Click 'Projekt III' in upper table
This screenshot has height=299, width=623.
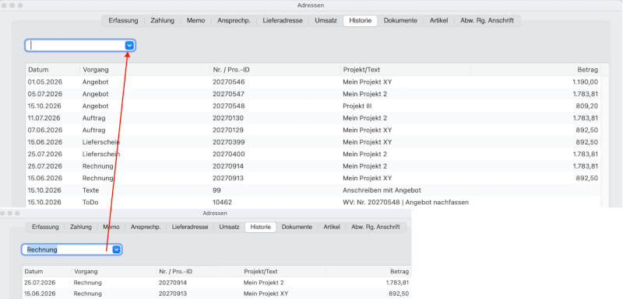pyautogui.click(x=357, y=106)
